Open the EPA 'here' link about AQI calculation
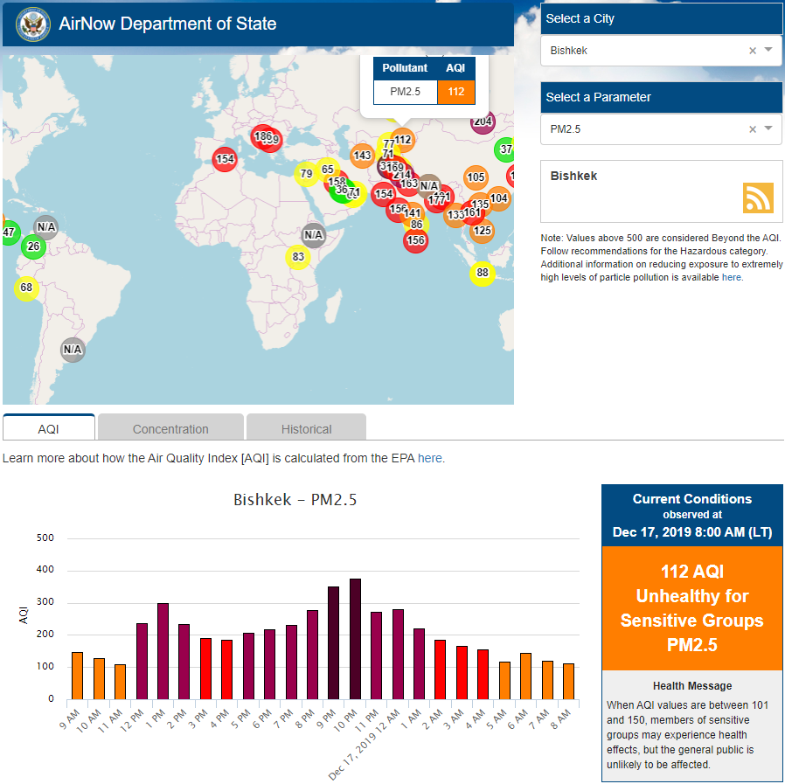The height and width of the screenshot is (784, 785). (429, 458)
